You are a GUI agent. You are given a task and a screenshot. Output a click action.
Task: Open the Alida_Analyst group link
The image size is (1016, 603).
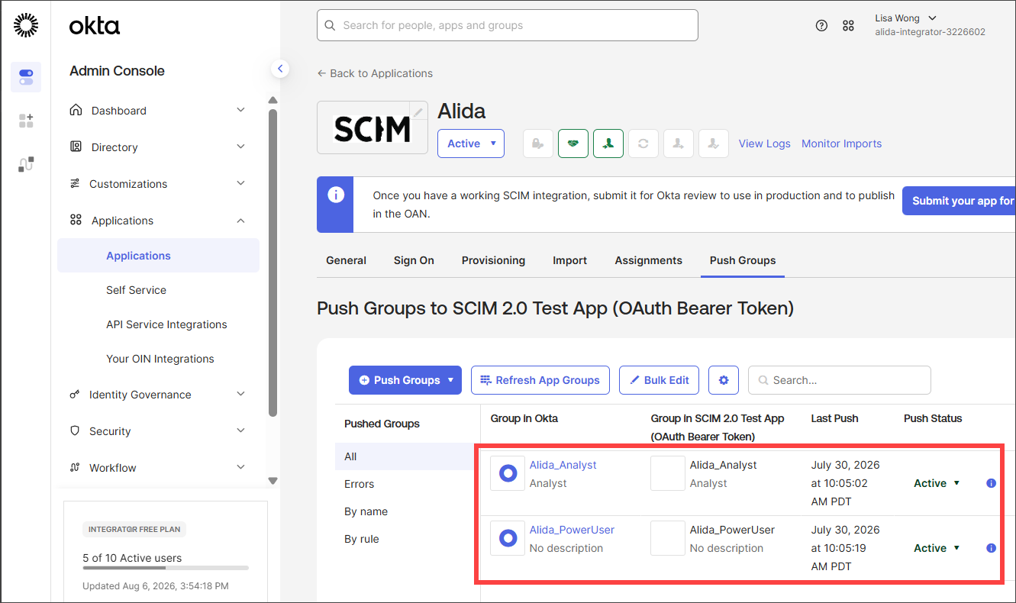pos(563,465)
